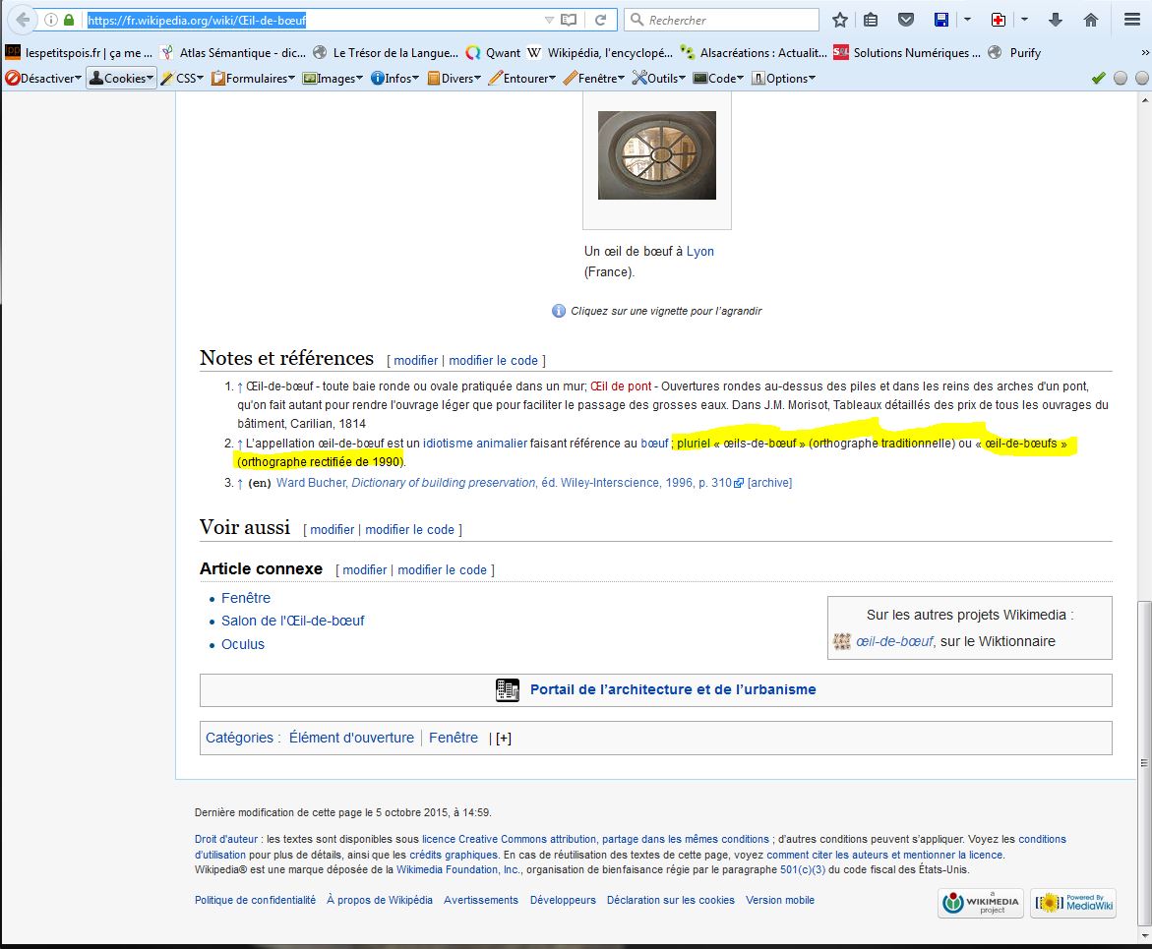This screenshot has width=1152, height=949.
Task: Open the downloads arrow icon
Action: pos(1056,20)
